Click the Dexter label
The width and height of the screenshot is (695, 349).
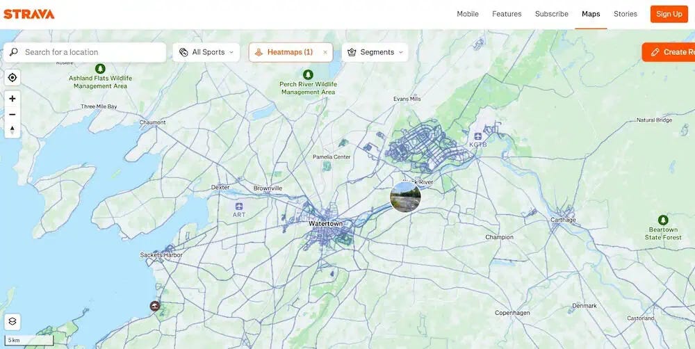coord(220,188)
